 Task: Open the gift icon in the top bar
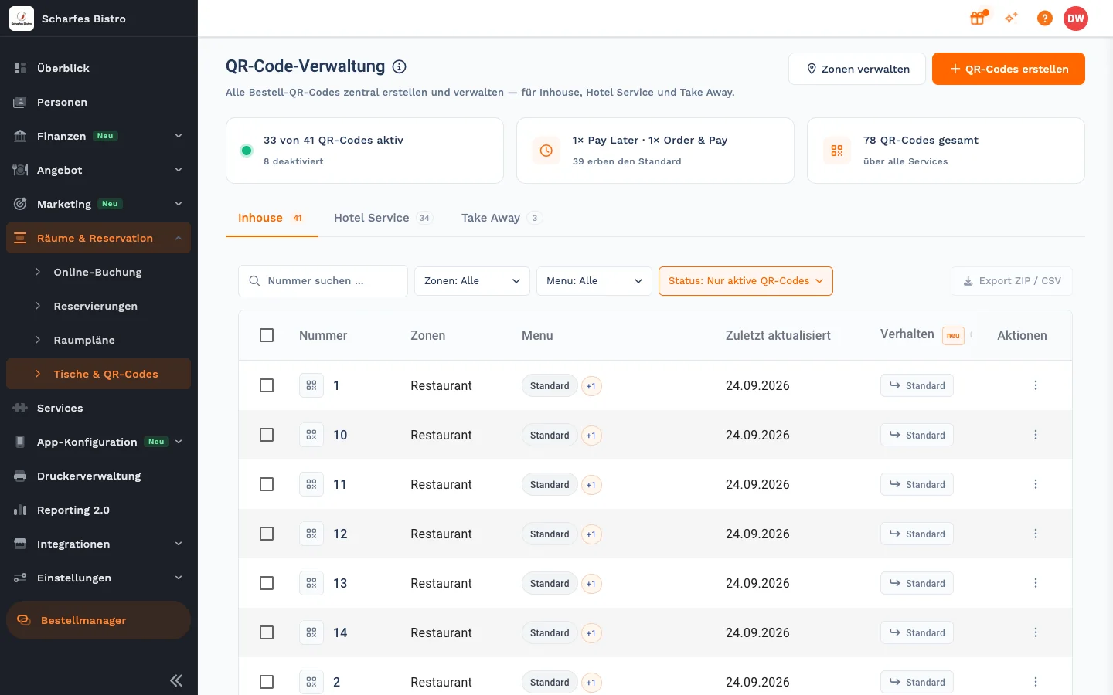click(x=978, y=18)
